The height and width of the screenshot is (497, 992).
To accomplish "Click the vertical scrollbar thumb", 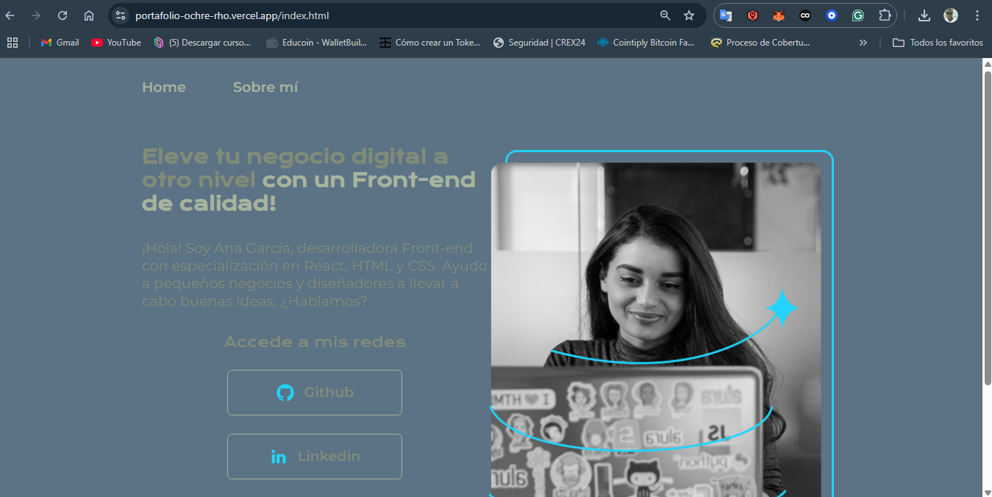I will [987, 228].
